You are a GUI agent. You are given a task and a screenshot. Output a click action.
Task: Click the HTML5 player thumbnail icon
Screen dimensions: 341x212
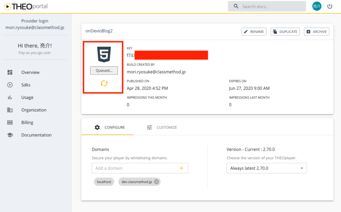[103, 54]
